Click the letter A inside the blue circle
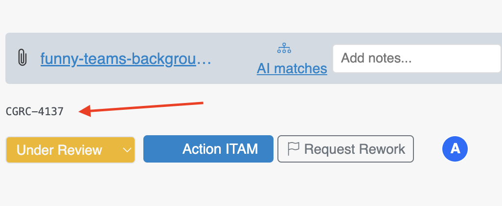This screenshot has height=206, width=502. [x=455, y=149]
